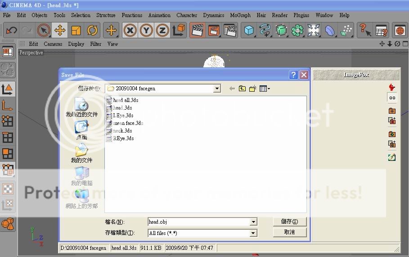Click the Undo arrow icon
The image size is (409, 257).
(11, 31)
